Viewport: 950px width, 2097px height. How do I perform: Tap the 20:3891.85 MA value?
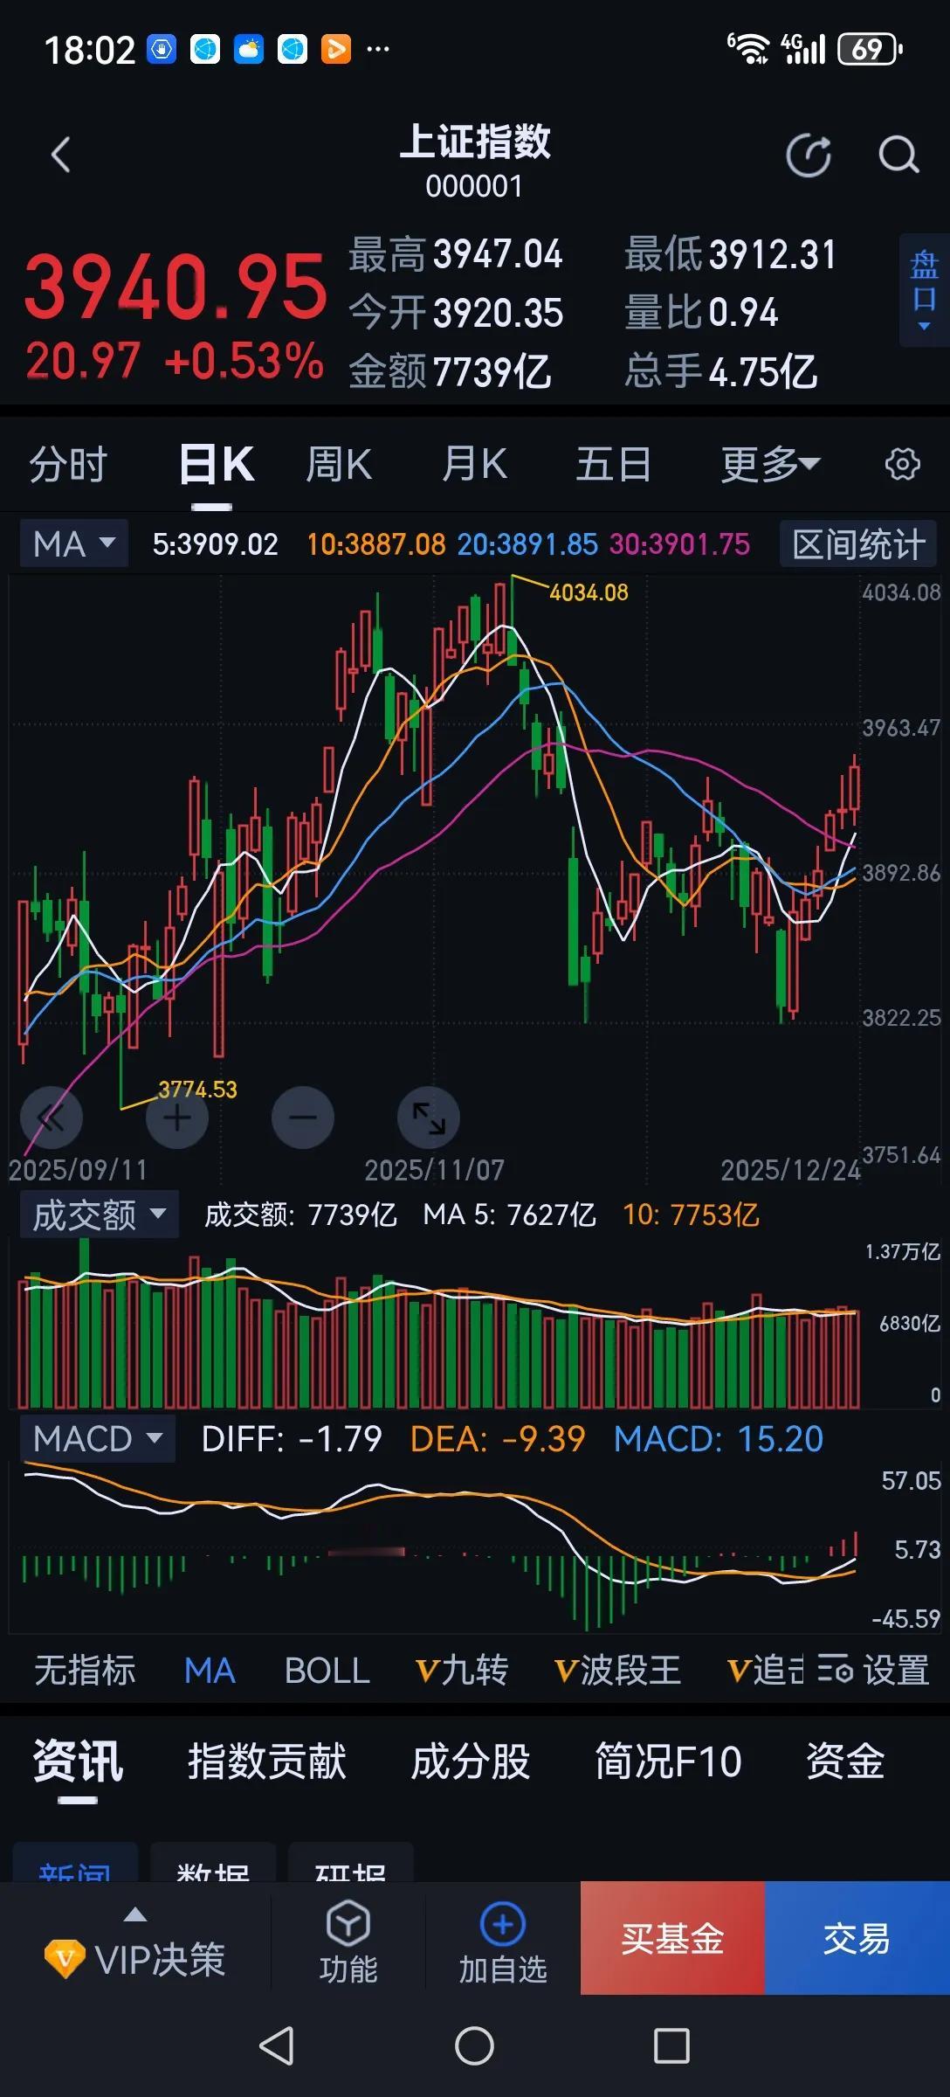(x=527, y=544)
